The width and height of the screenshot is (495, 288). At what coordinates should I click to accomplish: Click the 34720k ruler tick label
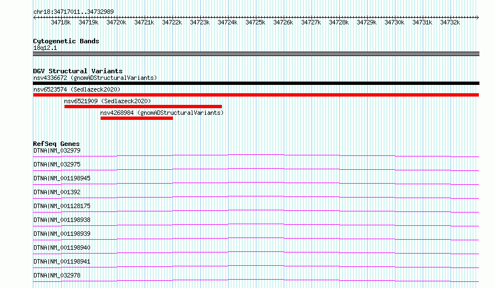click(116, 22)
